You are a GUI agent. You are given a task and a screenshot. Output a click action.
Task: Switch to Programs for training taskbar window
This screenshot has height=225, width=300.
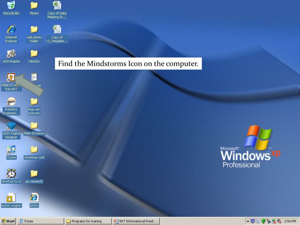tap(88, 221)
